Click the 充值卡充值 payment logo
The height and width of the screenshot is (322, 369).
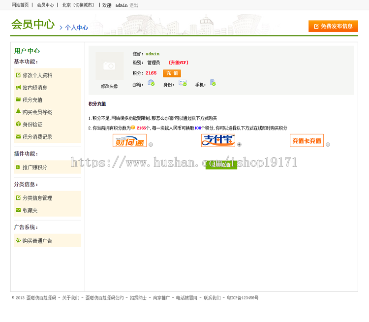[307, 140]
